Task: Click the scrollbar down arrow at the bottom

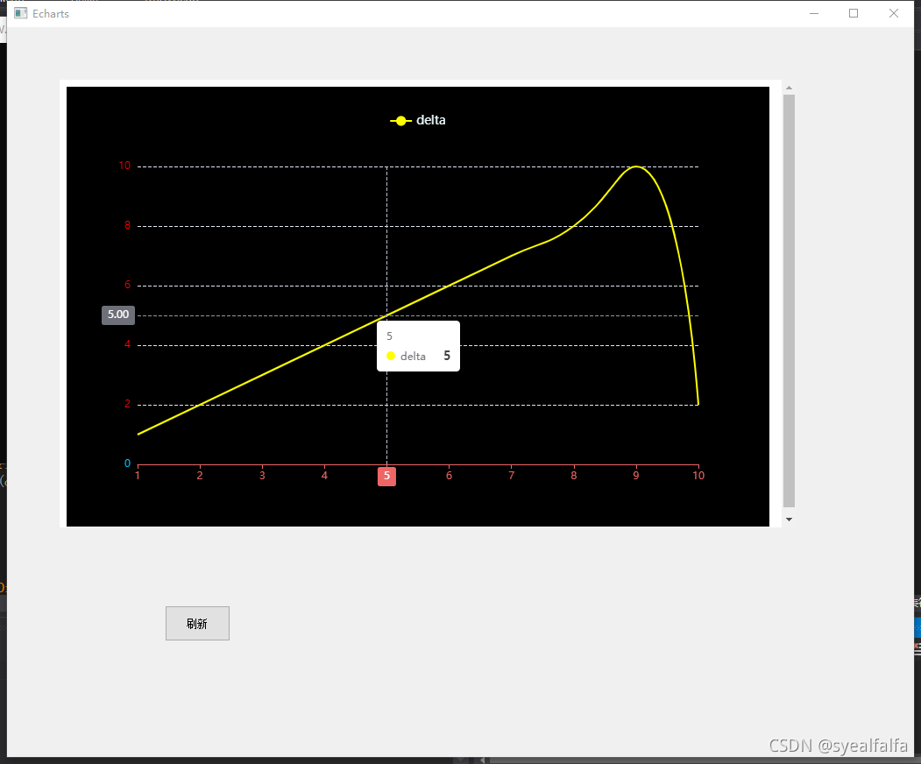Action: coord(789,519)
